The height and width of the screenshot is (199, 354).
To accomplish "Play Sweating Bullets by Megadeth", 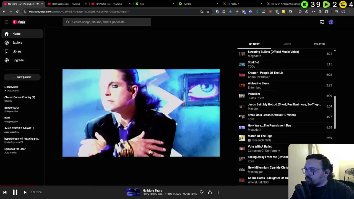I will [x=285, y=54].
